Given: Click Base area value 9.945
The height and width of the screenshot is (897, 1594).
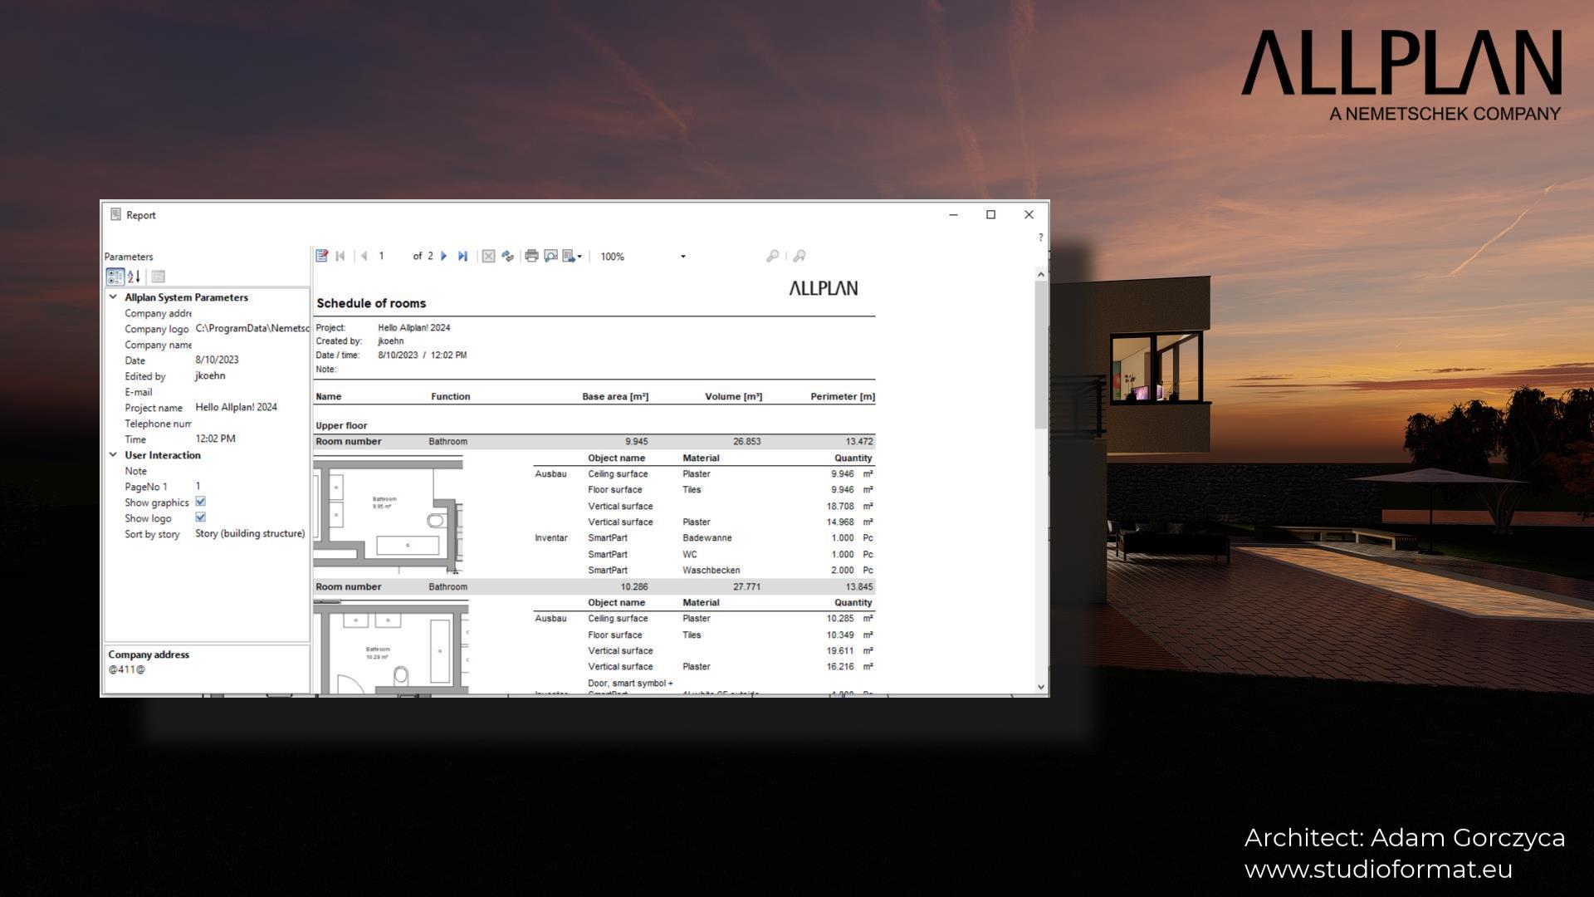Looking at the screenshot, I should tap(637, 442).
